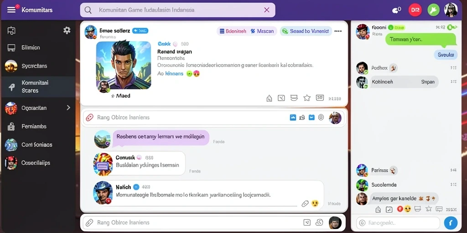Image resolution: width=467 pixels, height=233 pixels.
Task: Open the chat notifications icon in header
Action: (x=396, y=10)
